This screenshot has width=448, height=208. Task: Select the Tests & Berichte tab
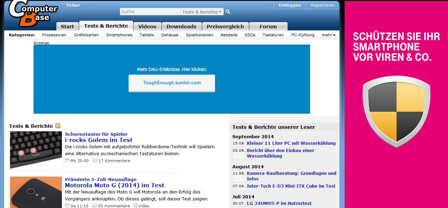pyautogui.click(x=106, y=26)
